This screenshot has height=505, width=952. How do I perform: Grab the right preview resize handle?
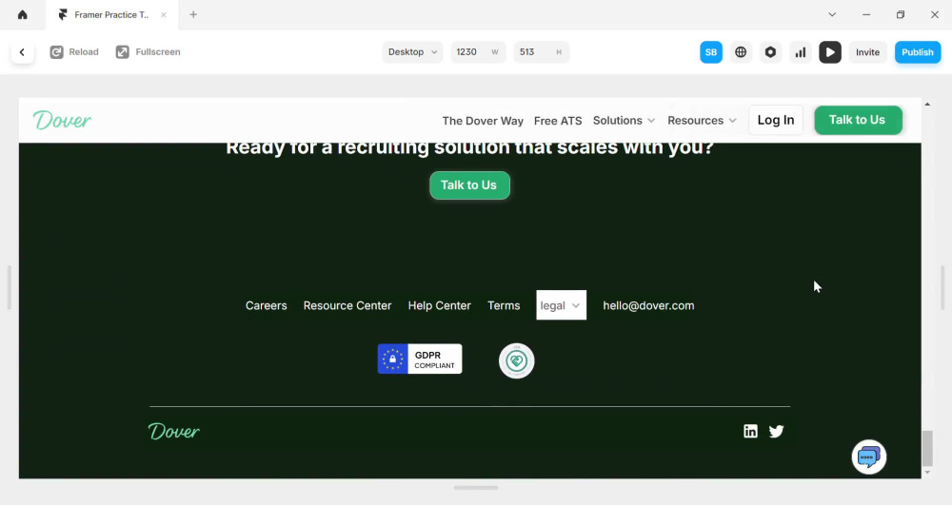[942, 288]
